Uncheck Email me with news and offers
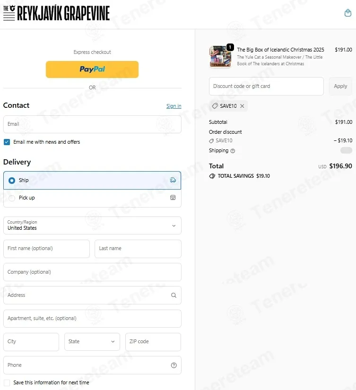This screenshot has width=356, height=390. 7,142
